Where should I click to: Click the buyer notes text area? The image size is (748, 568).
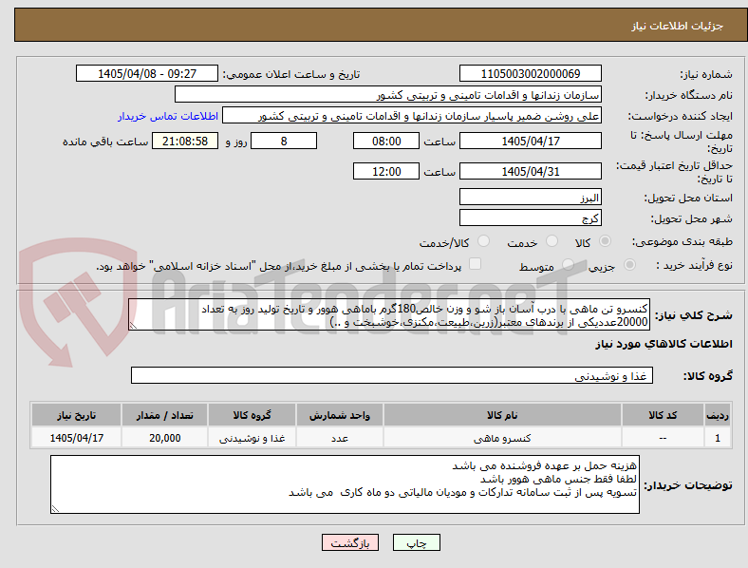pos(345,484)
